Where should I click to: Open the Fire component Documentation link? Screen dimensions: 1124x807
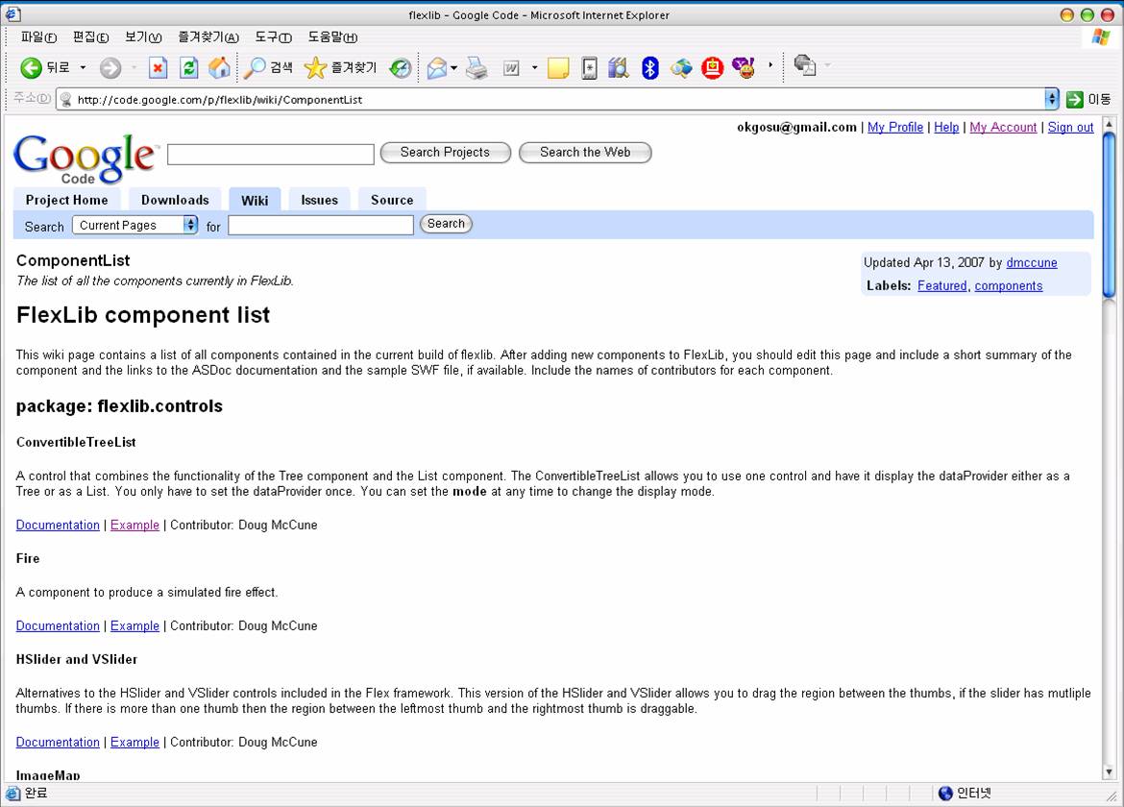[58, 625]
